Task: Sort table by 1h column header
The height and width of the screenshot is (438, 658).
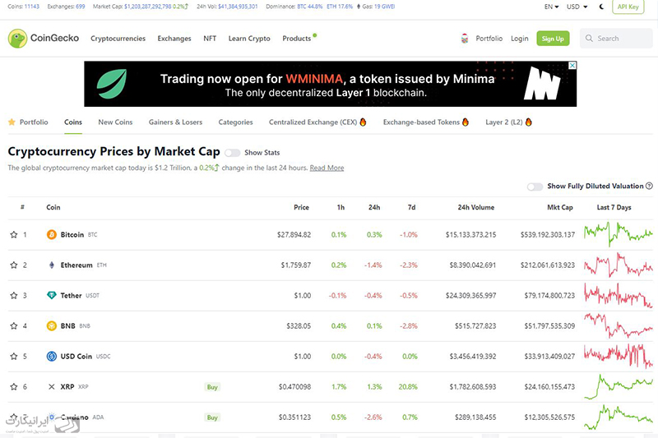Action: coord(341,207)
